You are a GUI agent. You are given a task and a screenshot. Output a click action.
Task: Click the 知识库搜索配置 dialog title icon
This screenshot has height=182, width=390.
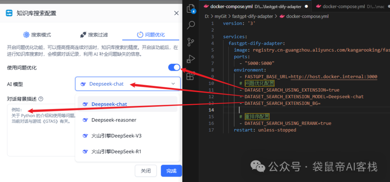9,13
